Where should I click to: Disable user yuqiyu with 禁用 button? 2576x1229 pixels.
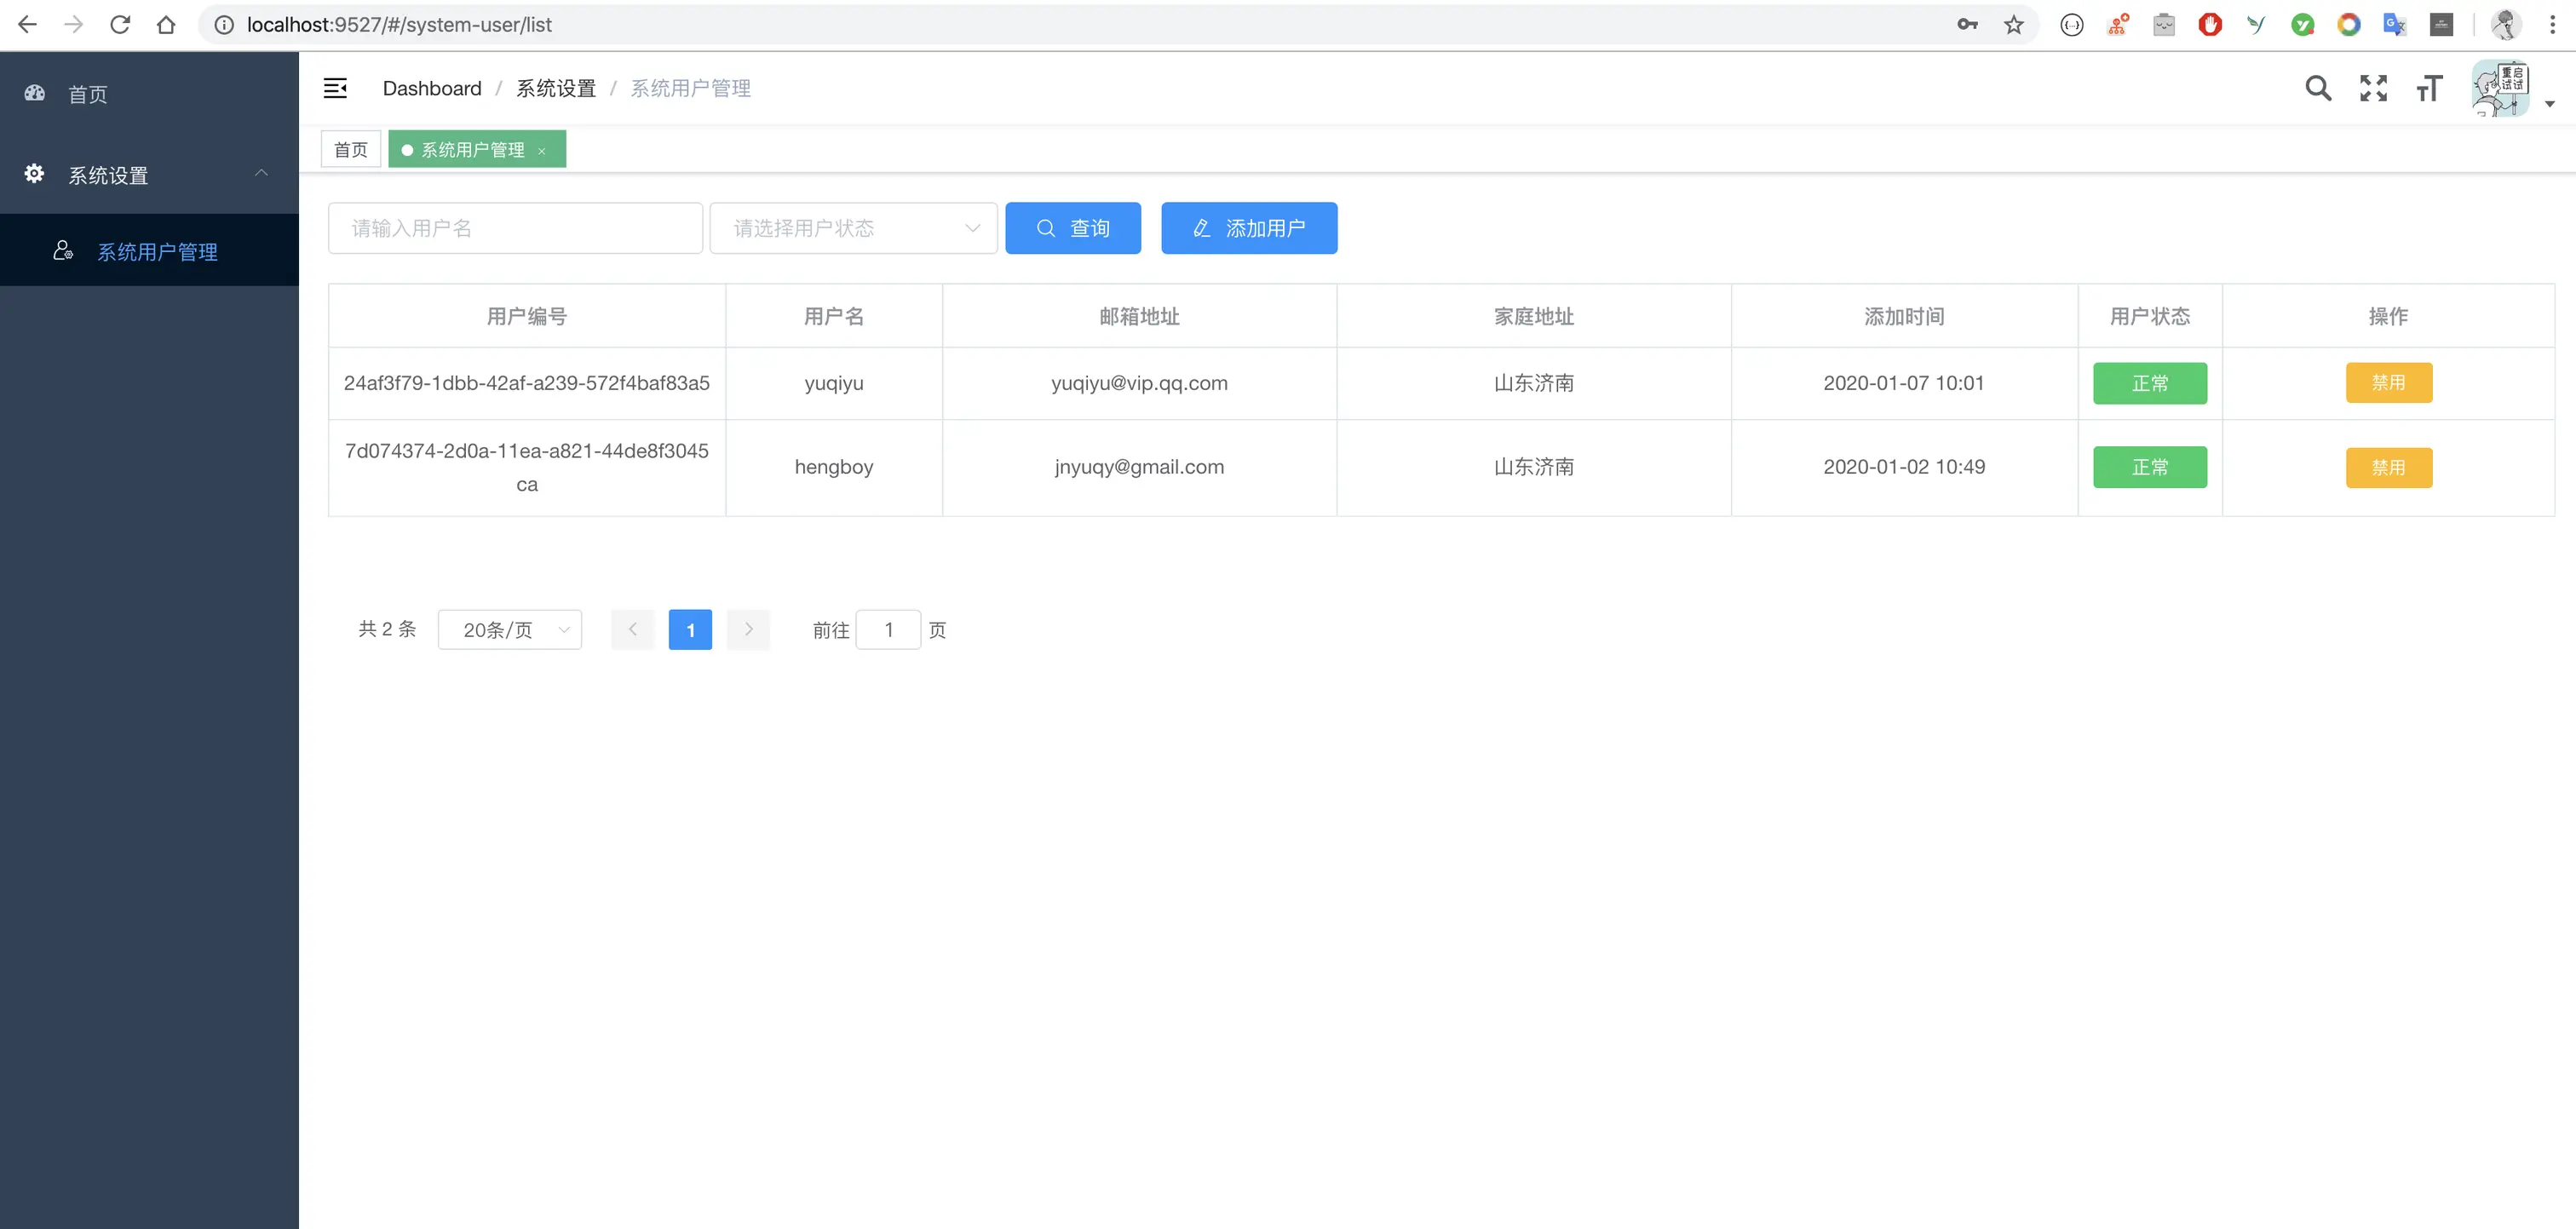click(2388, 383)
